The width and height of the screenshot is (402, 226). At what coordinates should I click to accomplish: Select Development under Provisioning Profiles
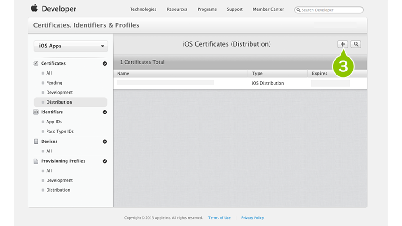click(59, 180)
